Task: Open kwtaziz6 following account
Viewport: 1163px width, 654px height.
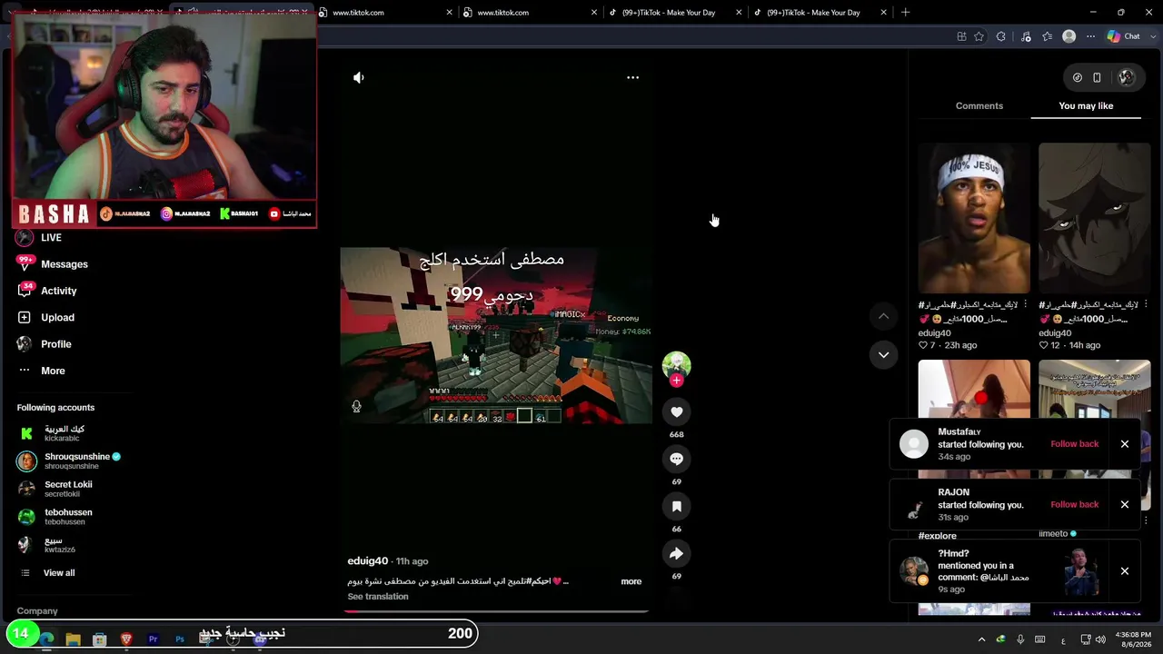Action: click(x=47, y=544)
